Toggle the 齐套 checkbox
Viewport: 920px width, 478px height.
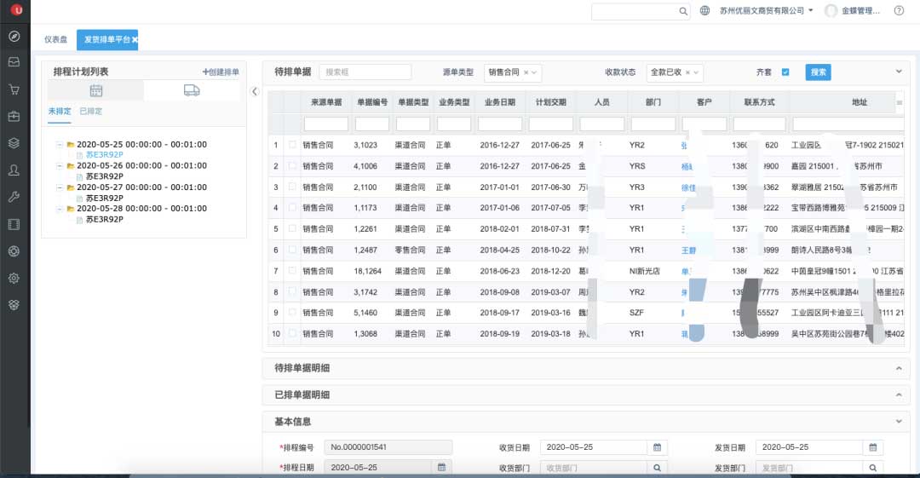pos(785,72)
